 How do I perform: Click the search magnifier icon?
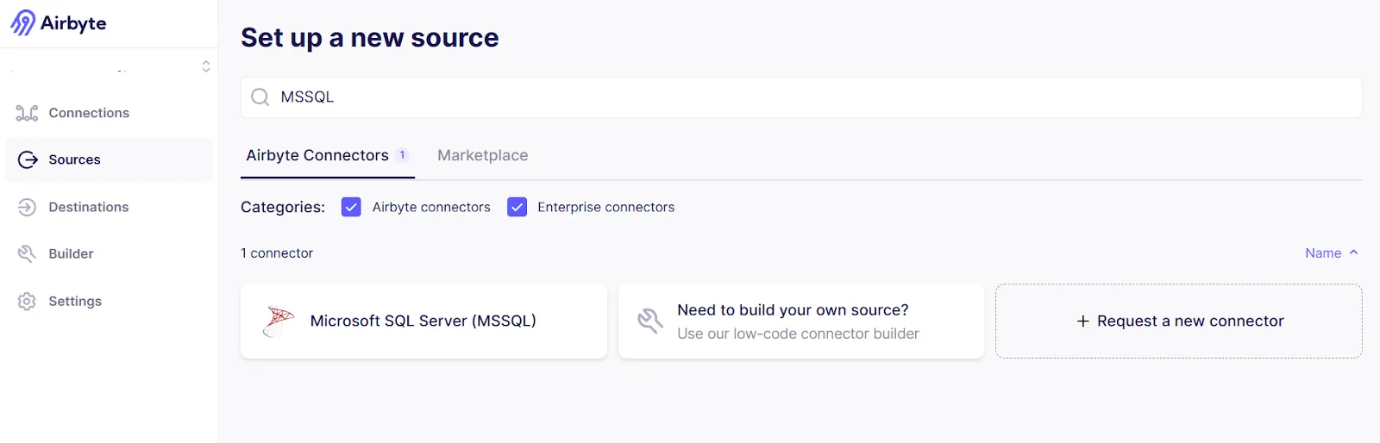[260, 97]
